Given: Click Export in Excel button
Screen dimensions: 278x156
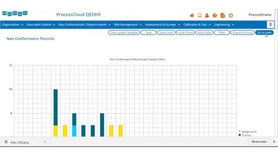Looking at the screenshot, I should 242,32.
